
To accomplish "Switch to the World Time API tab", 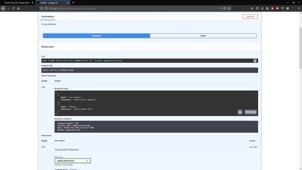I will click(17, 3).
